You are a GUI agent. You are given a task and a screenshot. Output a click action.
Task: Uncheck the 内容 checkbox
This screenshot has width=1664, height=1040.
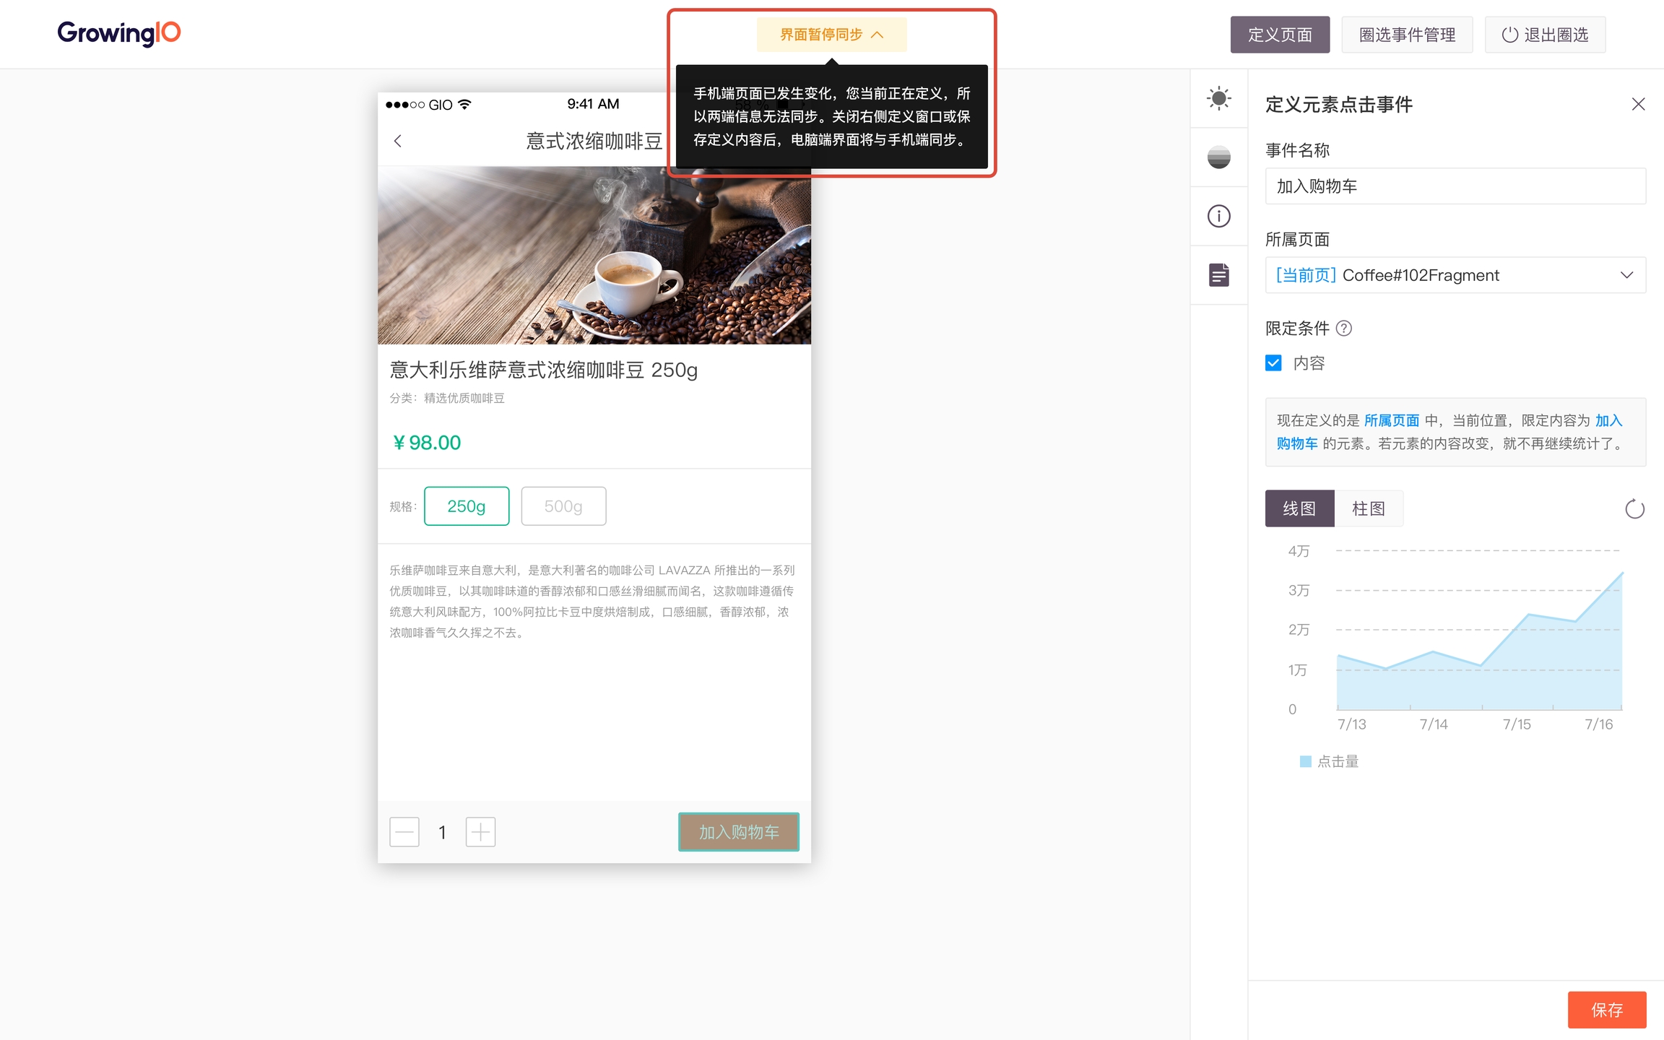1273,363
